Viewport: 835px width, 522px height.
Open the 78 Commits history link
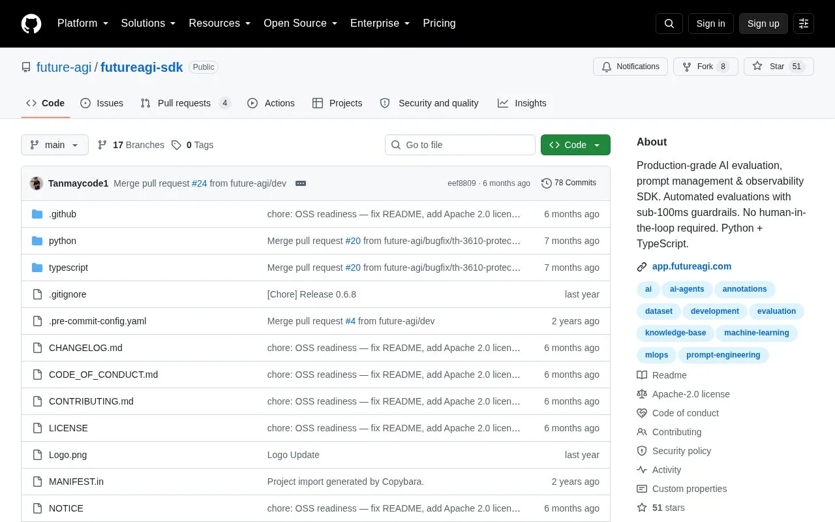[569, 183]
